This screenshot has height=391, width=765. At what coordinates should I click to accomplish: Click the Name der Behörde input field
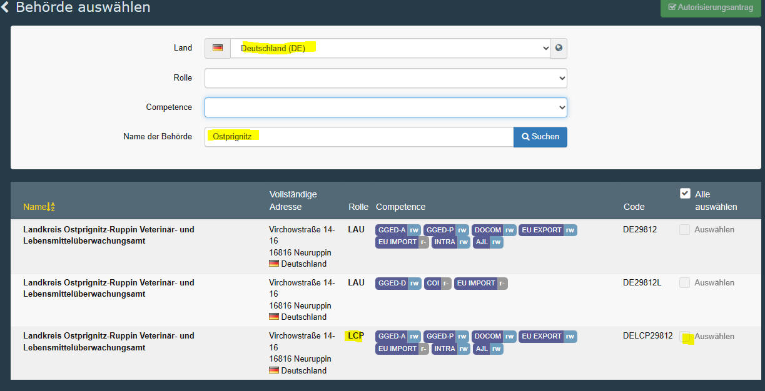pyautogui.click(x=359, y=137)
